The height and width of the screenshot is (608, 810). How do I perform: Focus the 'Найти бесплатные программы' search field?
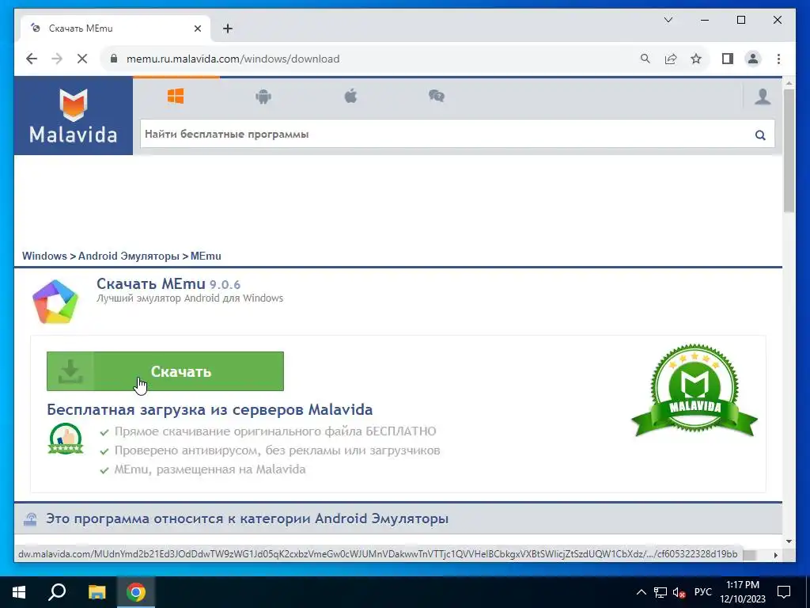pos(457,134)
